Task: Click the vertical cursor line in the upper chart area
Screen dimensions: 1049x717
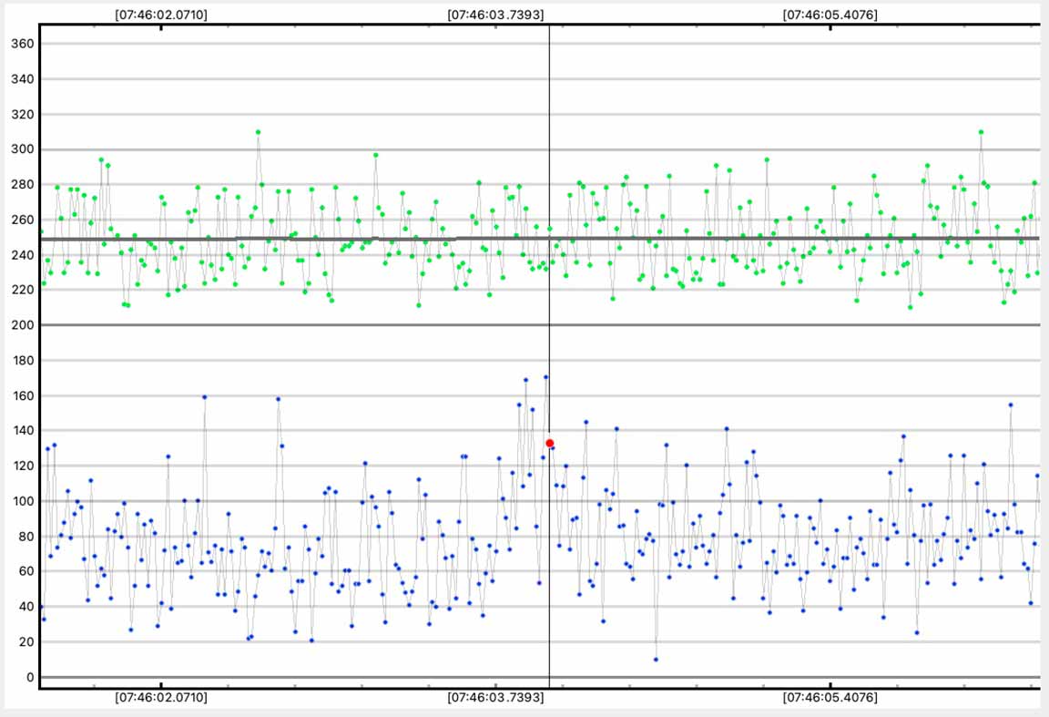Action: [549, 109]
